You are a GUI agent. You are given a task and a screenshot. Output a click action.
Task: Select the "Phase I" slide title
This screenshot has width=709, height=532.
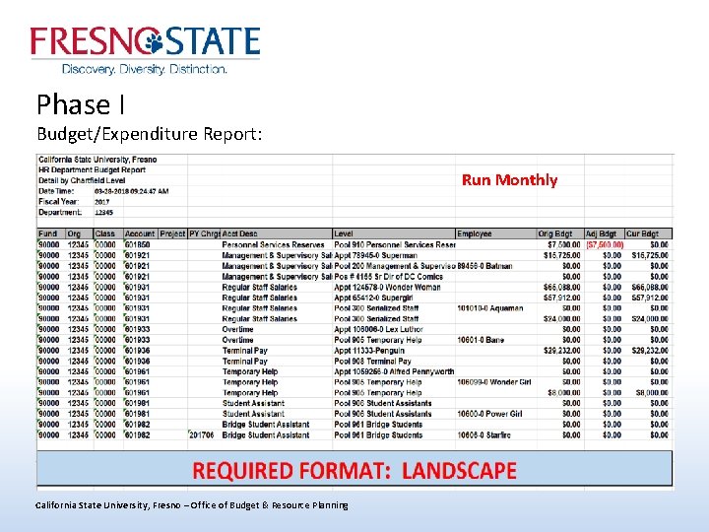(81, 105)
